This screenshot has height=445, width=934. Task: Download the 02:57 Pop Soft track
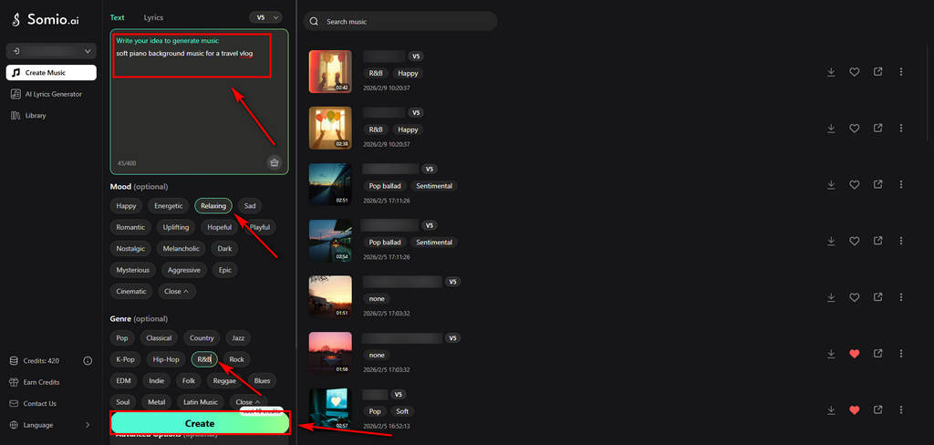(831, 409)
